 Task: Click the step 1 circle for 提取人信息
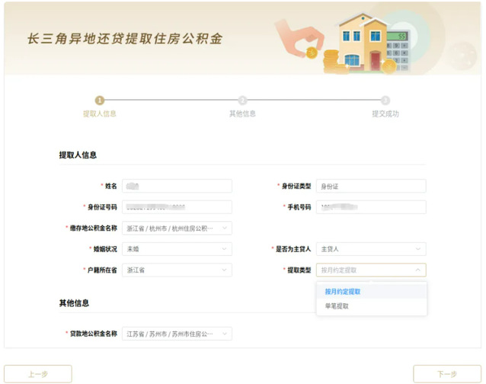point(99,100)
